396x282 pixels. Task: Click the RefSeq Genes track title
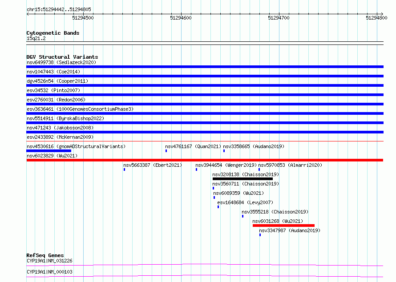45,255
